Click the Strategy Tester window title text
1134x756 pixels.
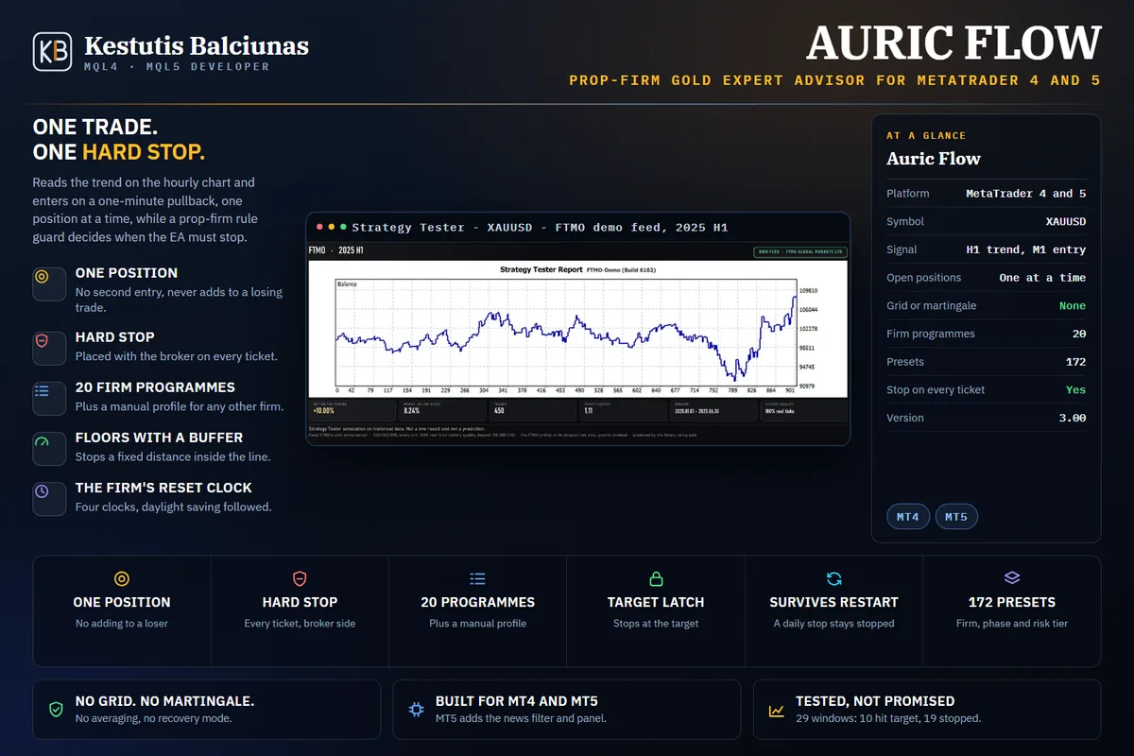point(540,228)
